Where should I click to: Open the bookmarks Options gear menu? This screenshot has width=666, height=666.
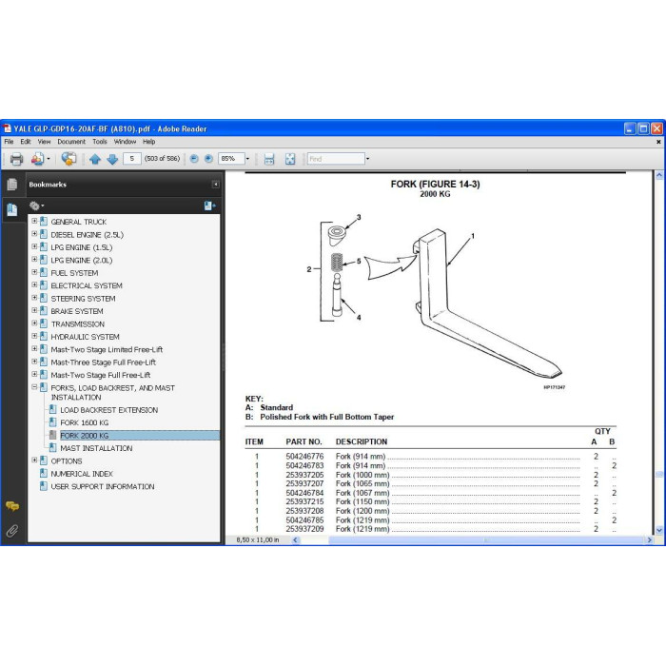click(x=36, y=206)
